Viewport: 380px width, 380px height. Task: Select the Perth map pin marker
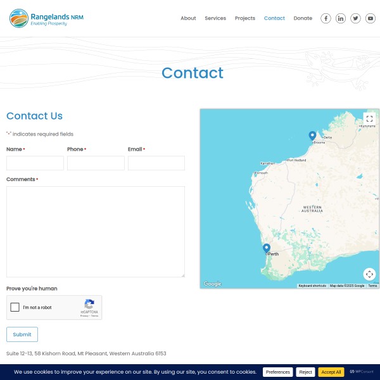pos(267,248)
